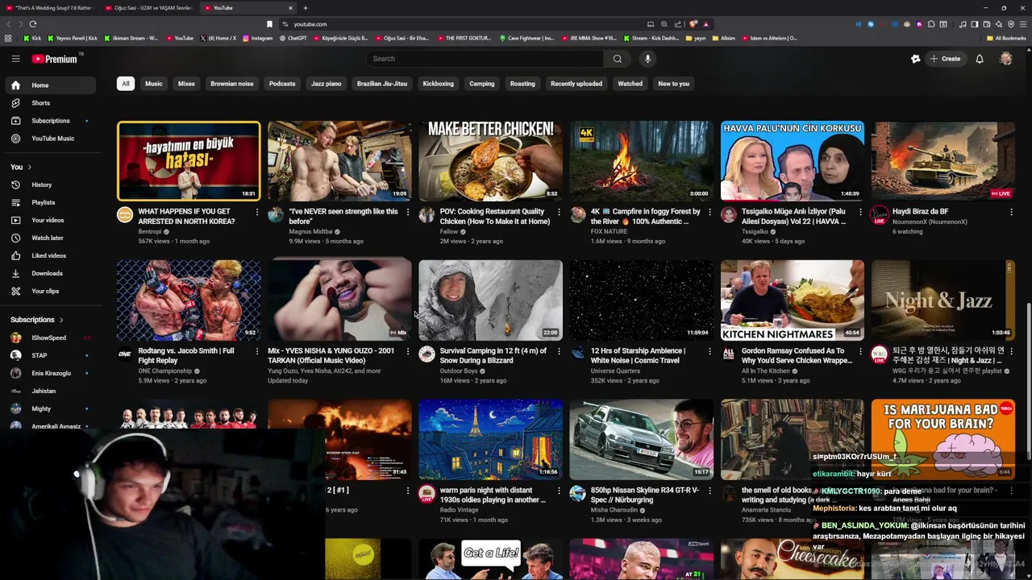1032x580 pixels.
Task: Open options for Gordon Ramsay Confused video
Action: click(x=860, y=351)
